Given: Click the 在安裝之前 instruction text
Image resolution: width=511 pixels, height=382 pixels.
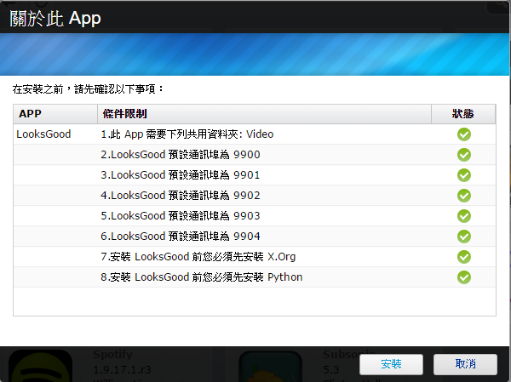Looking at the screenshot, I should (88, 88).
